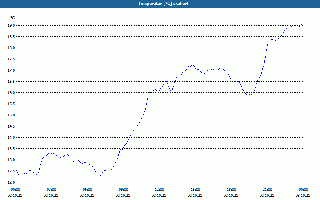Select the 14,5 y-axis label
Image resolution: width=320 pixels, height=200 pixels.
[x=11, y=126]
